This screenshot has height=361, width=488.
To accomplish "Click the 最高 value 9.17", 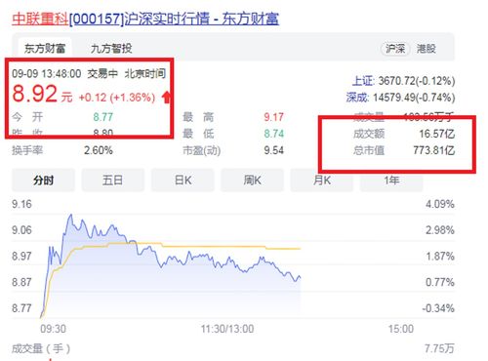I will point(273,117).
